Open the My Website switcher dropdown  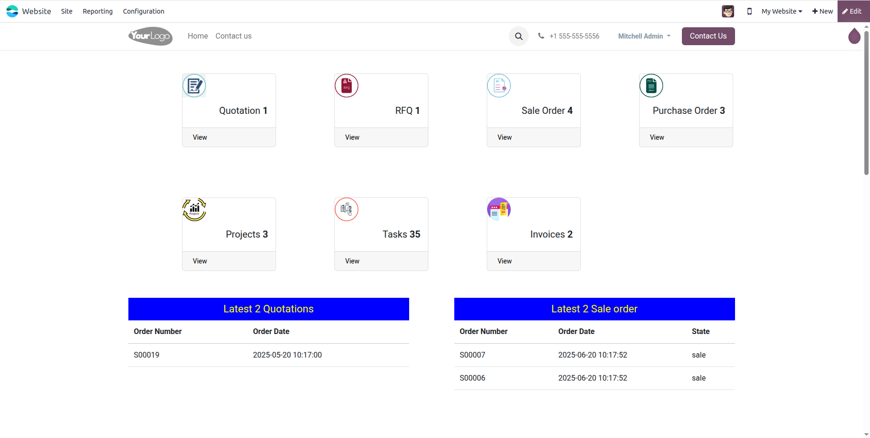782,11
